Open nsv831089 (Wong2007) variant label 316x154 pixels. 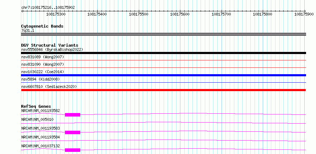pyautogui.click(x=43, y=57)
